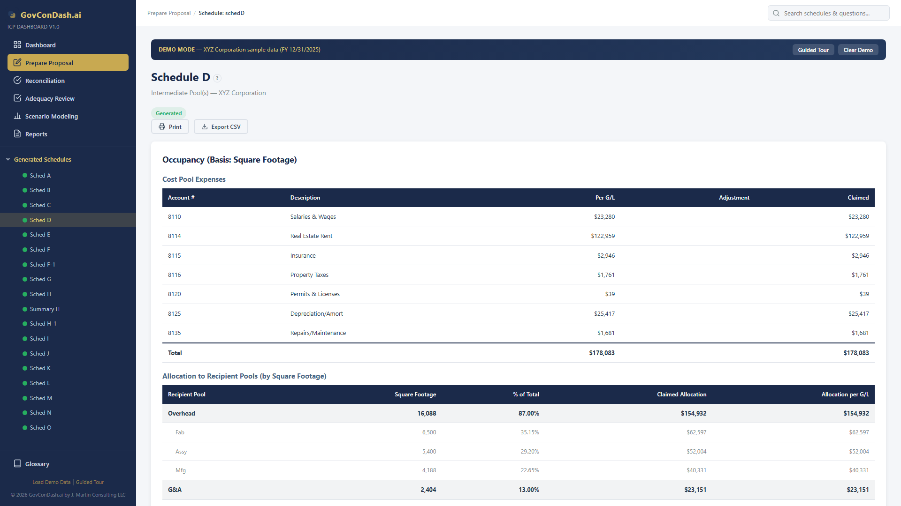Focus the search schedules input field
The height and width of the screenshot is (506, 901).
[831, 13]
